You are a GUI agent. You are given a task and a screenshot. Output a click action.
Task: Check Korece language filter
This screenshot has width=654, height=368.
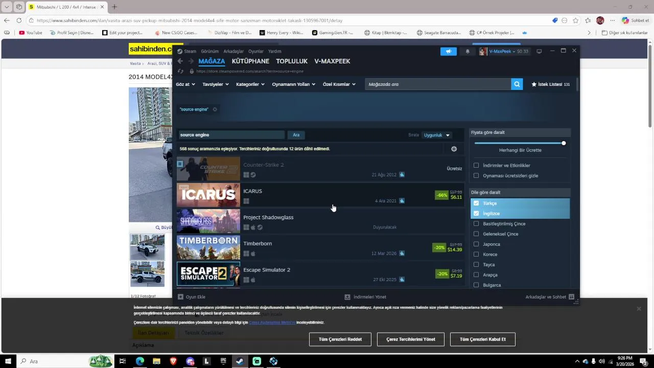[476, 255]
